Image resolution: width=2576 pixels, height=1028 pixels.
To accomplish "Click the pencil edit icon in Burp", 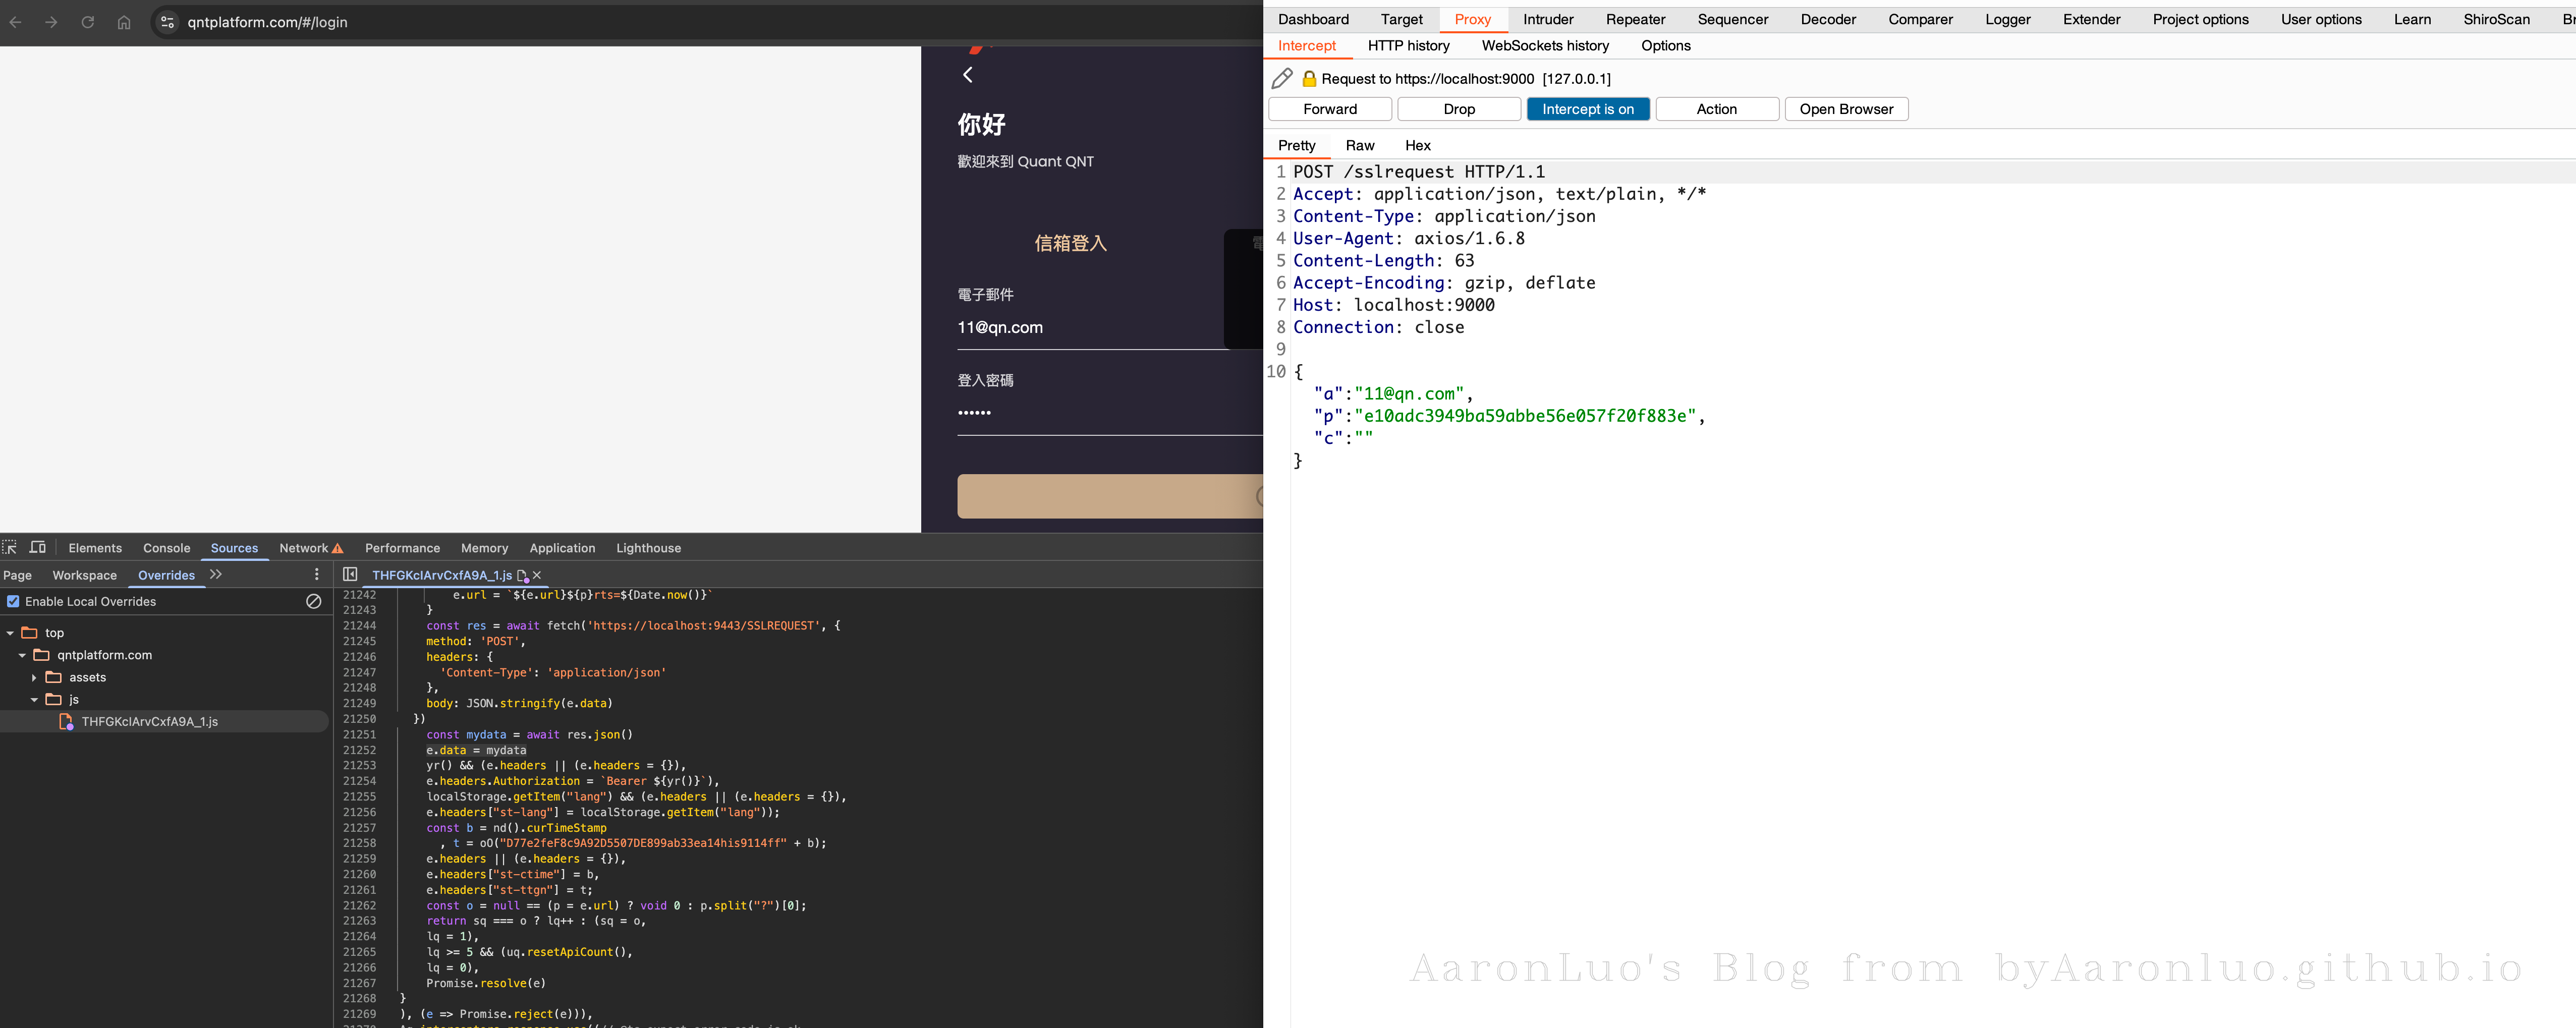I will click(x=1282, y=78).
